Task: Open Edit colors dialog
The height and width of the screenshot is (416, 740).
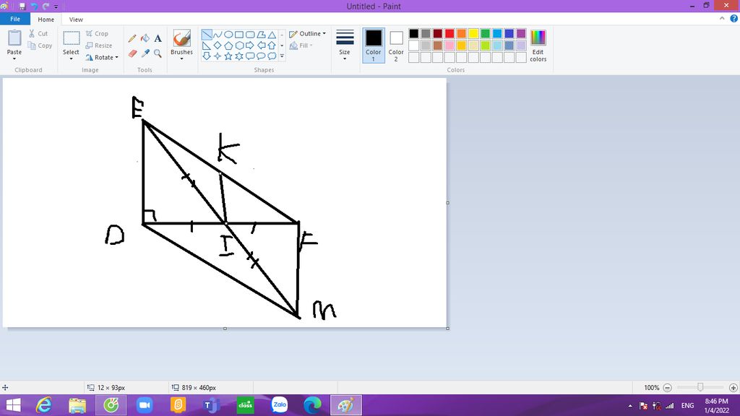Action: point(538,45)
